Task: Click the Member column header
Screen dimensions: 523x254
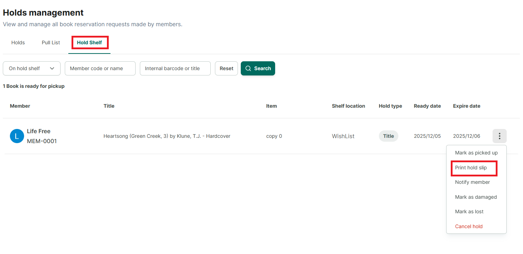Action: click(20, 106)
